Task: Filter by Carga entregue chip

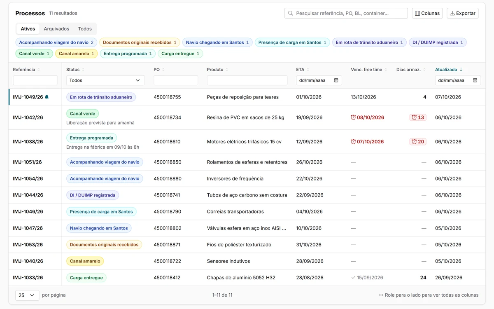Action: point(180,54)
